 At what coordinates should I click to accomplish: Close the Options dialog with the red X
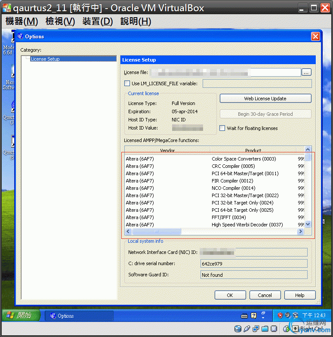(x=315, y=36)
